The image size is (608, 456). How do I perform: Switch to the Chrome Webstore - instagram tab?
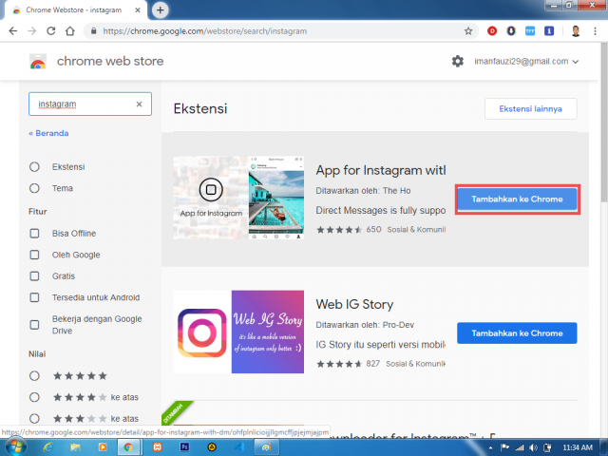click(74, 10)
